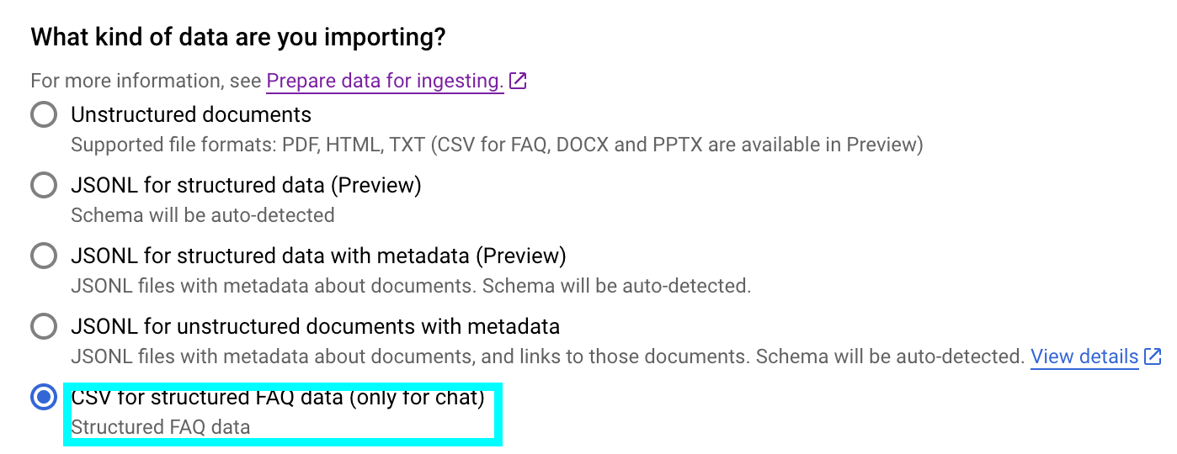Click the JSONL for structured data (Preview) label
The height and width of the screenshot is (454, 1177).
pyautogui.click(x=246, y=185)
